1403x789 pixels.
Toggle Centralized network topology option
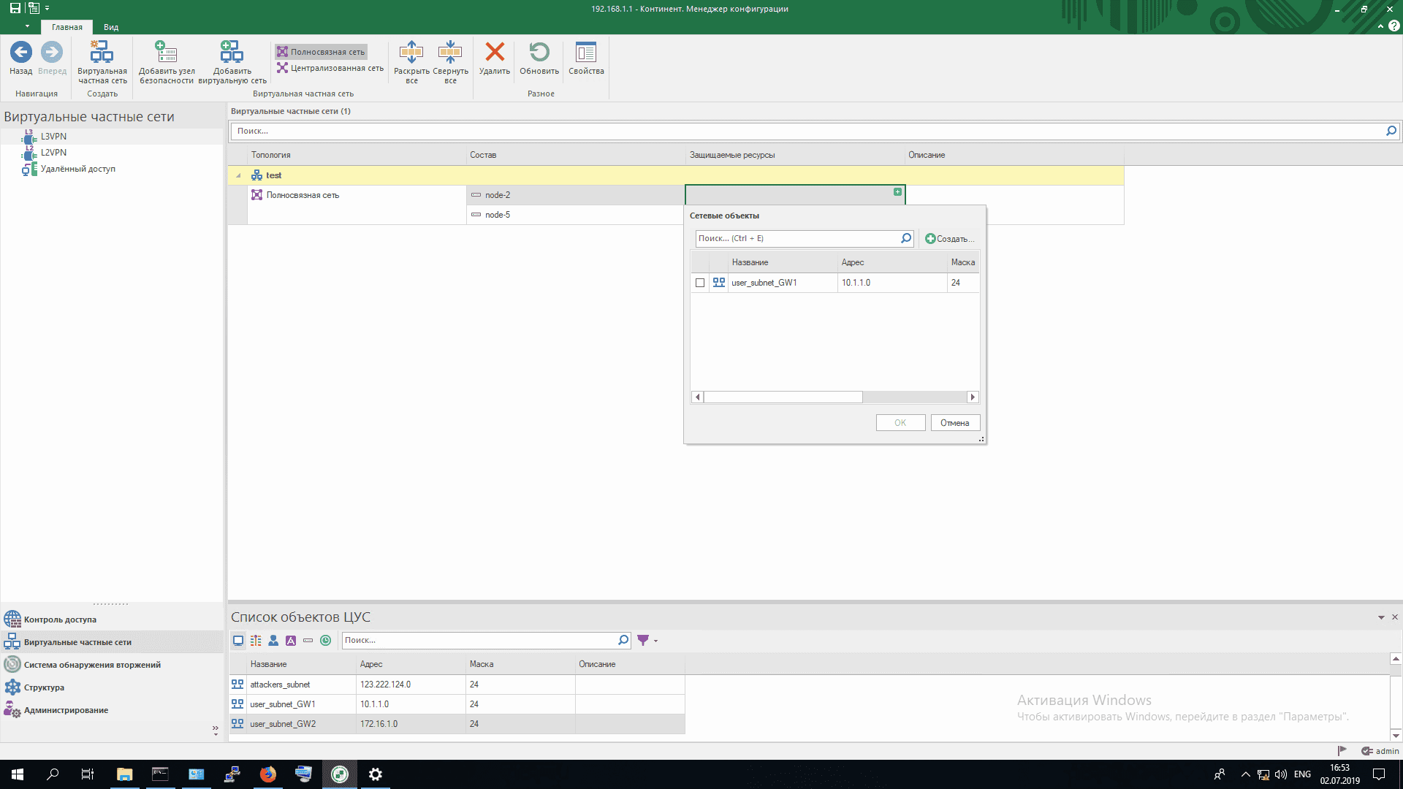(x=330, y=68)
